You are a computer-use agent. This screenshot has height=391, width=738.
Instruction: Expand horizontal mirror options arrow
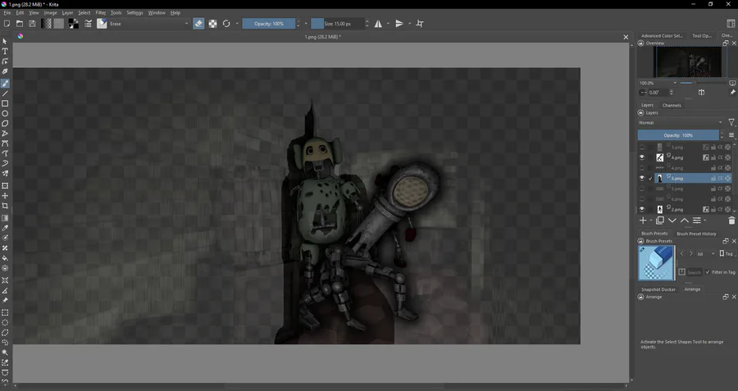[x=389, y=24]
